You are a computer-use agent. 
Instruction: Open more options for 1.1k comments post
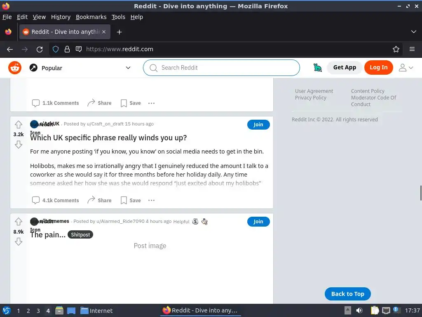coord(152,103)
